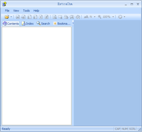Expand the Open folder dropdown arrow

(11, 17)
